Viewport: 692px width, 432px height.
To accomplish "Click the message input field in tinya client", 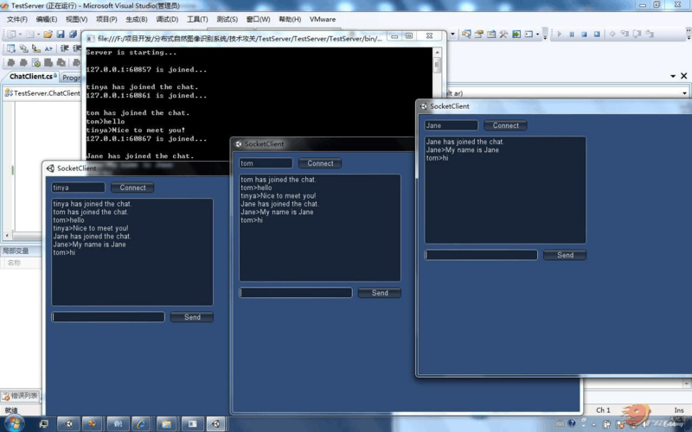I will (108, 317).
